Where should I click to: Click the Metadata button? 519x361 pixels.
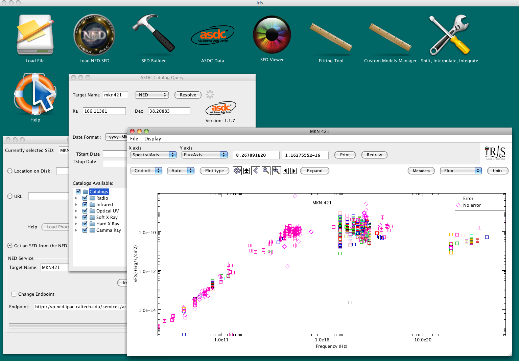(421, 171)
